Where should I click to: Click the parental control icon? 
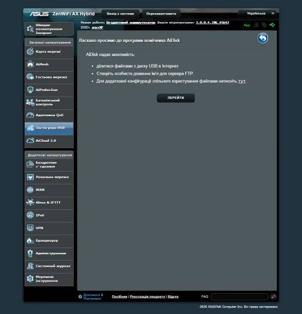click(30, 103)
